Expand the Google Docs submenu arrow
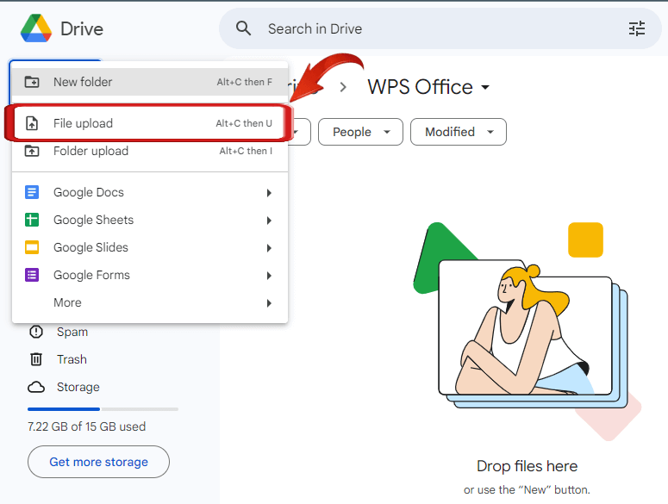The height and width of the screenshot is (504, 668). pyautogui.click(x=269, y=193)
